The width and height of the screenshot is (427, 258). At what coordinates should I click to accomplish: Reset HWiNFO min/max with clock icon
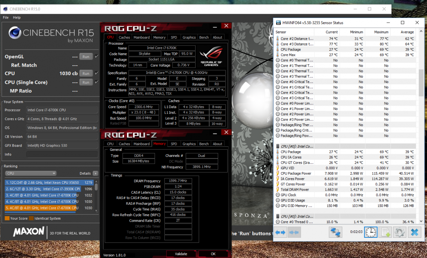[370, 232]
